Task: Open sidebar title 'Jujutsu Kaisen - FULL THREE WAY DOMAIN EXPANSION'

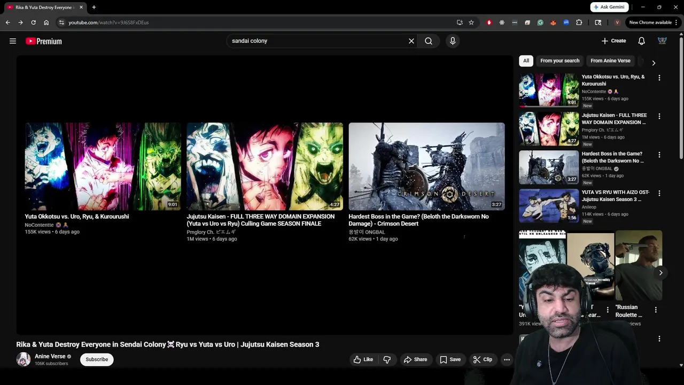Action: click(x=614, y=119)
